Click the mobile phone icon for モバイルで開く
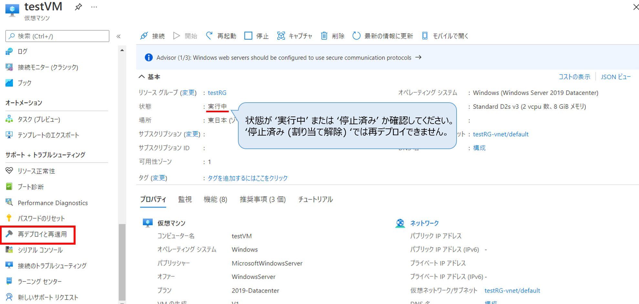639x304 pixels. (x=425, y=36)
